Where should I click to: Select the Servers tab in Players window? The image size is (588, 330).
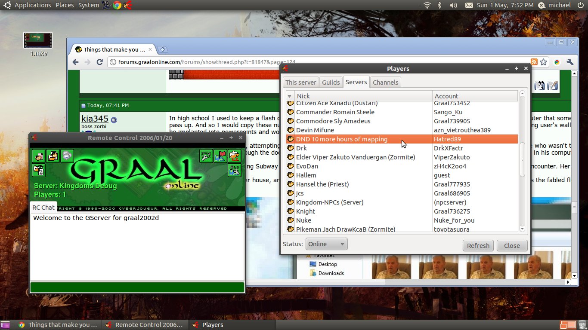(x=356, y=82)
